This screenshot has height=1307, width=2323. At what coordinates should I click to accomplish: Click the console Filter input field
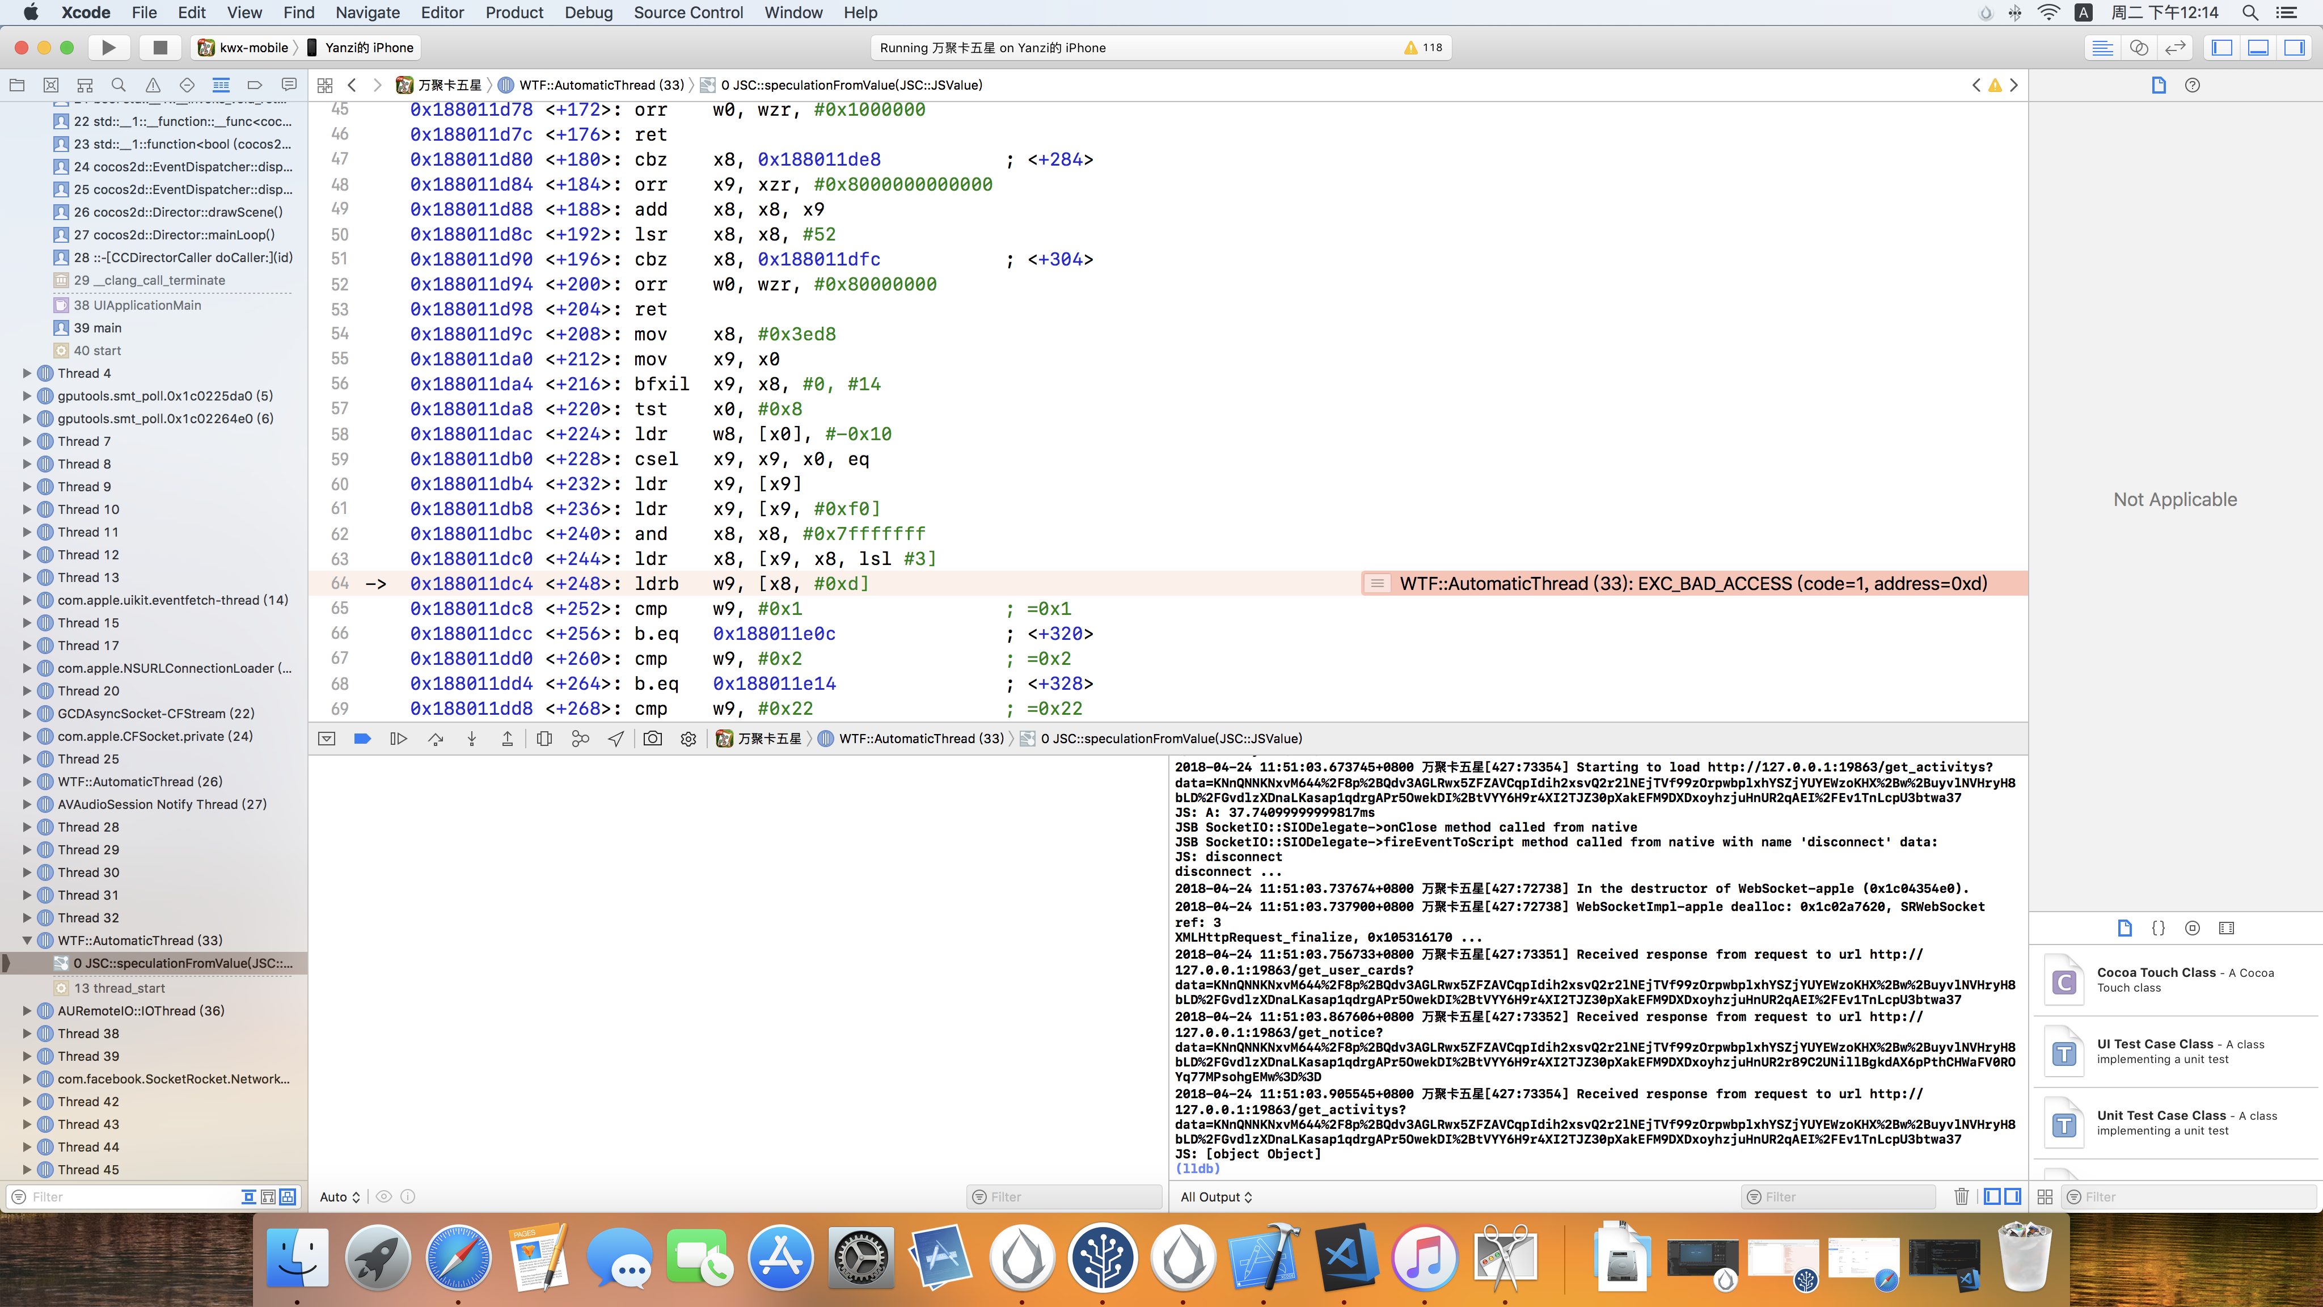(x=1840, y=1197)
